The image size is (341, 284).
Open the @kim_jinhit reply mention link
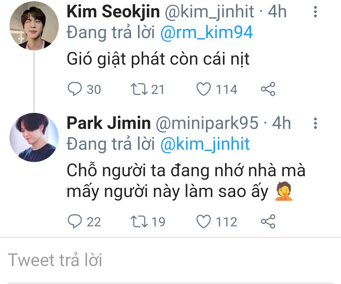point(205,144)
